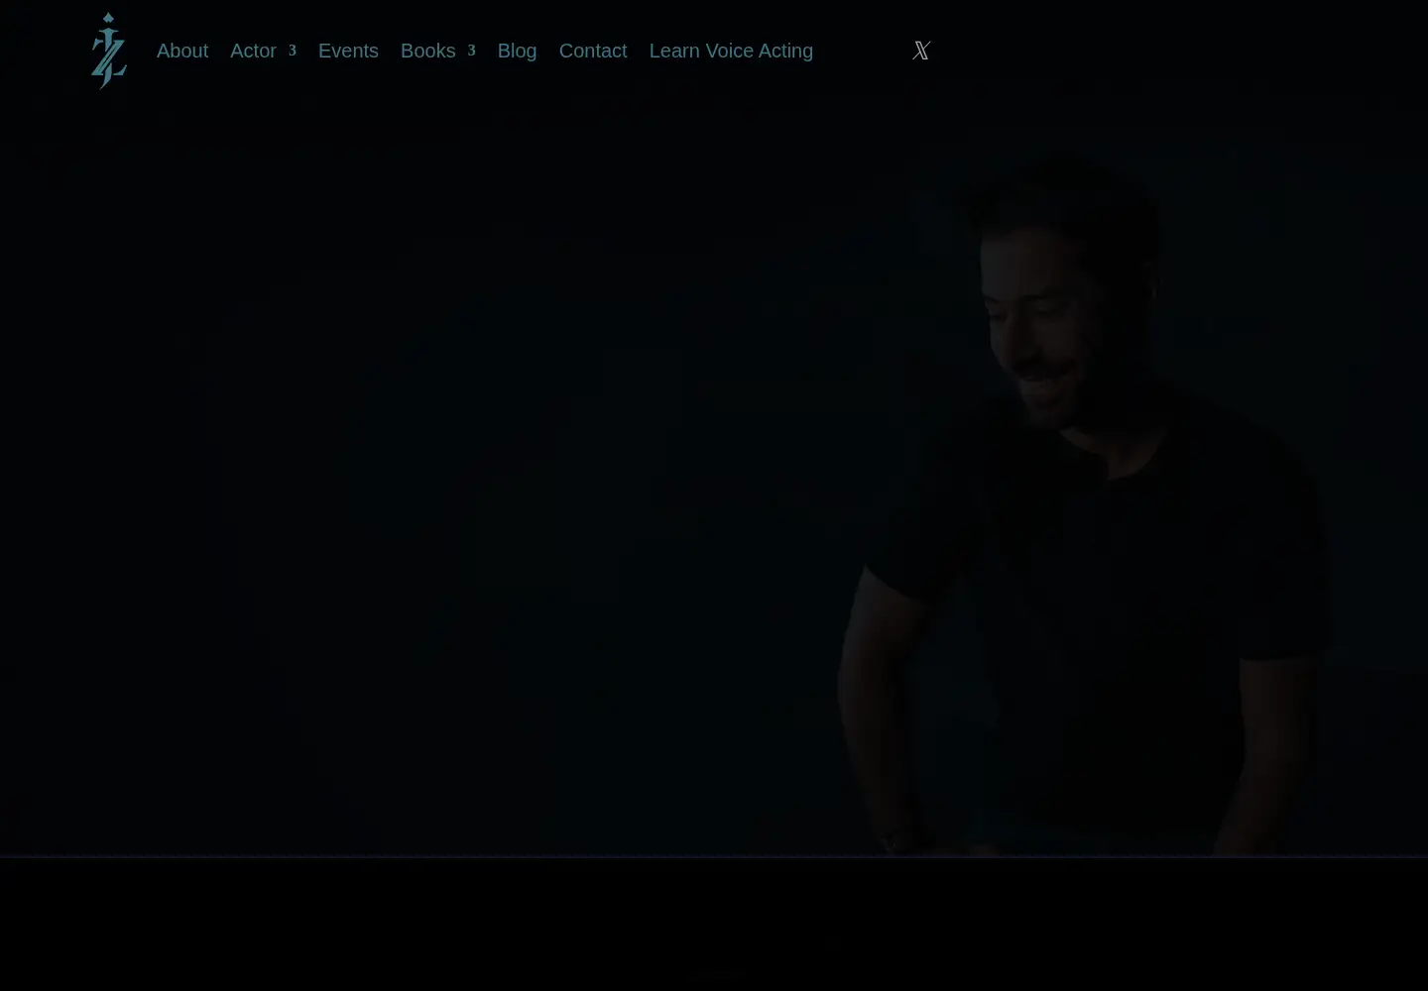The width and height of the screenshot is (1428, 991).
Task: Open the X (Twitter) social link
Action: coord(921,51)
